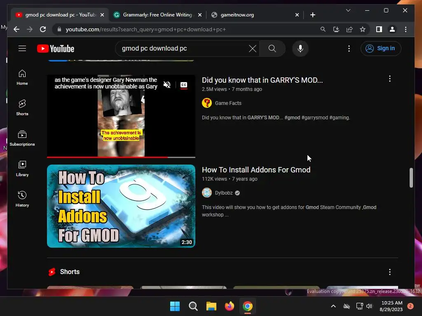Click the YouTube logo

pyautogui.click(x=56, y=49)
